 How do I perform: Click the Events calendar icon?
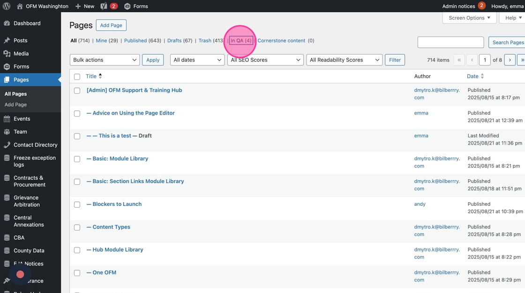[x=7, y=119]
